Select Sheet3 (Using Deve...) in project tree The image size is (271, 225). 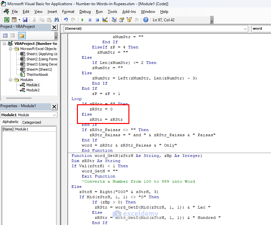(42, 64)
